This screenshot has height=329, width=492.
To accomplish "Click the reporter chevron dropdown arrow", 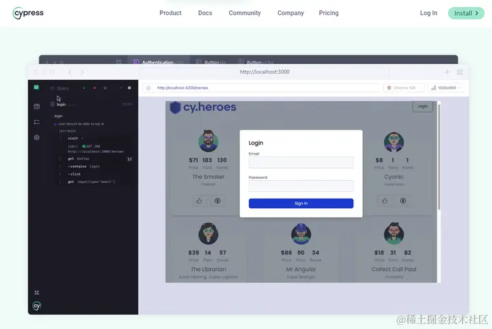I will point(121,88).
